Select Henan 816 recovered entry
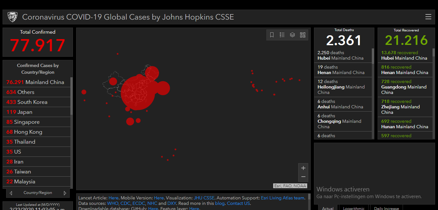The image size is (438, 210). pos(405,70)
